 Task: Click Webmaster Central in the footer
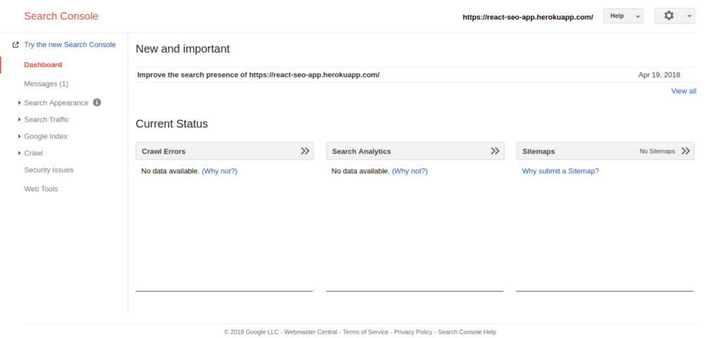point(310,332)
